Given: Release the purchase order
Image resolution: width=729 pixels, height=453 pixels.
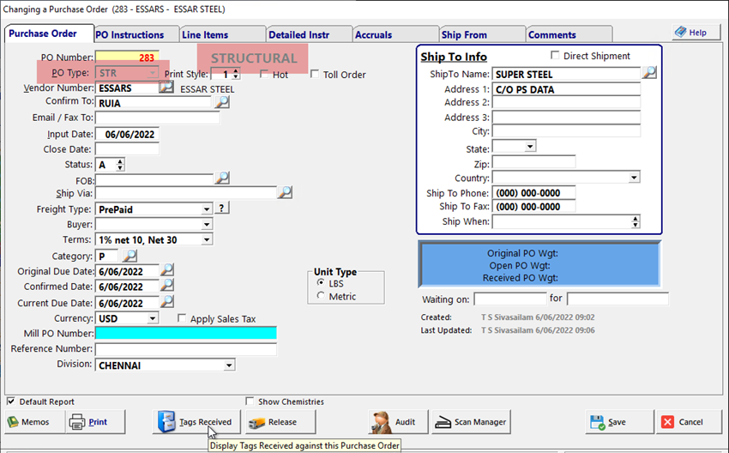Looking at the screenshot, I should pos(280,422).
